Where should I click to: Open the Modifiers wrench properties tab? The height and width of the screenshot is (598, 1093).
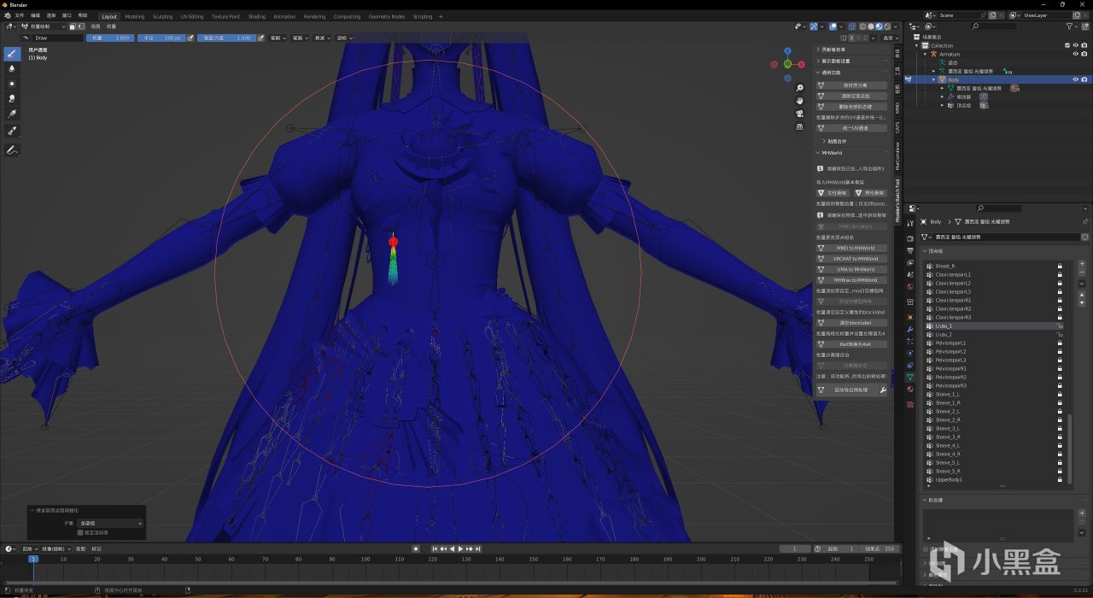pos(910,328)
